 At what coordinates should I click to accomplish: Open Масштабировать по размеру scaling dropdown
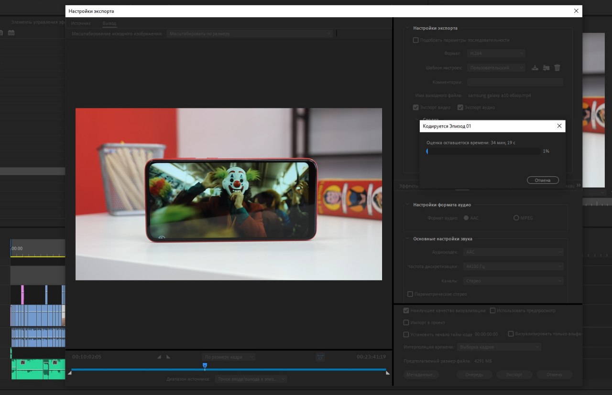[249, 34]
